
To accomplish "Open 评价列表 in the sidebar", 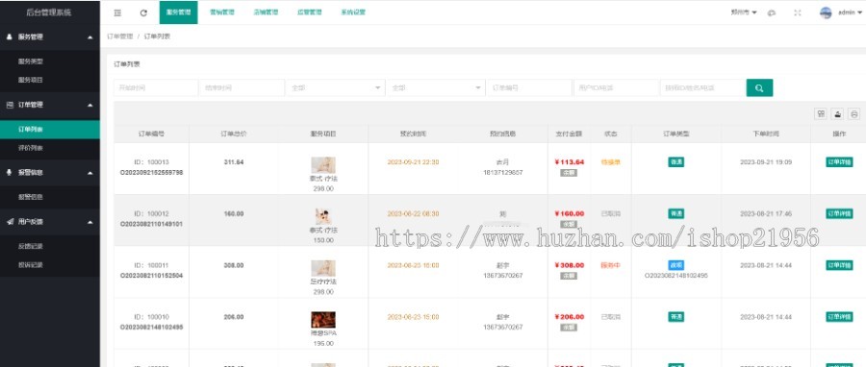I will click(31, 148).
